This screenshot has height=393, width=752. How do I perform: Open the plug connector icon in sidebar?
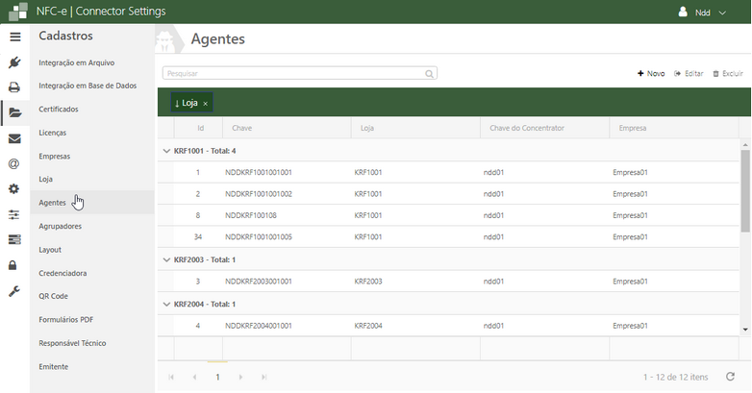[14, 62]
